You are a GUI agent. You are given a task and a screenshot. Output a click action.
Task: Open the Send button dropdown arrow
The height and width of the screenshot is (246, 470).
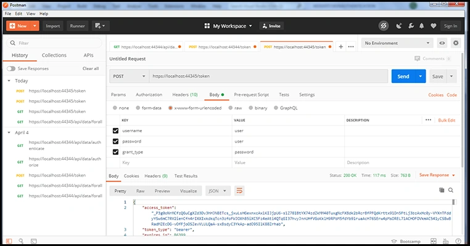tap(421, 76)
